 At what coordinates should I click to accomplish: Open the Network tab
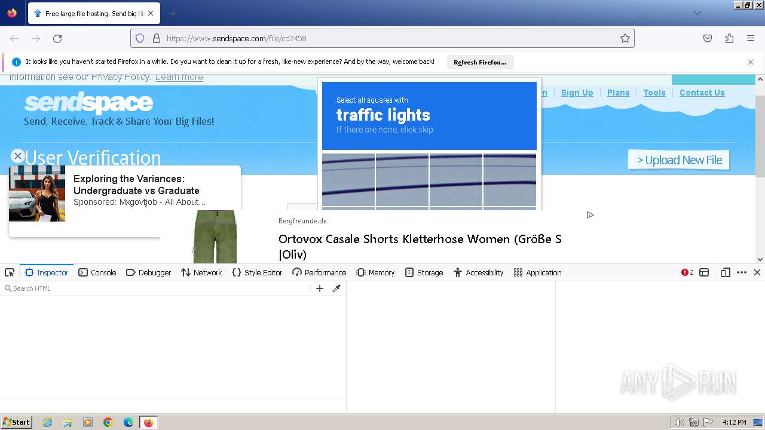click(201, 272)
